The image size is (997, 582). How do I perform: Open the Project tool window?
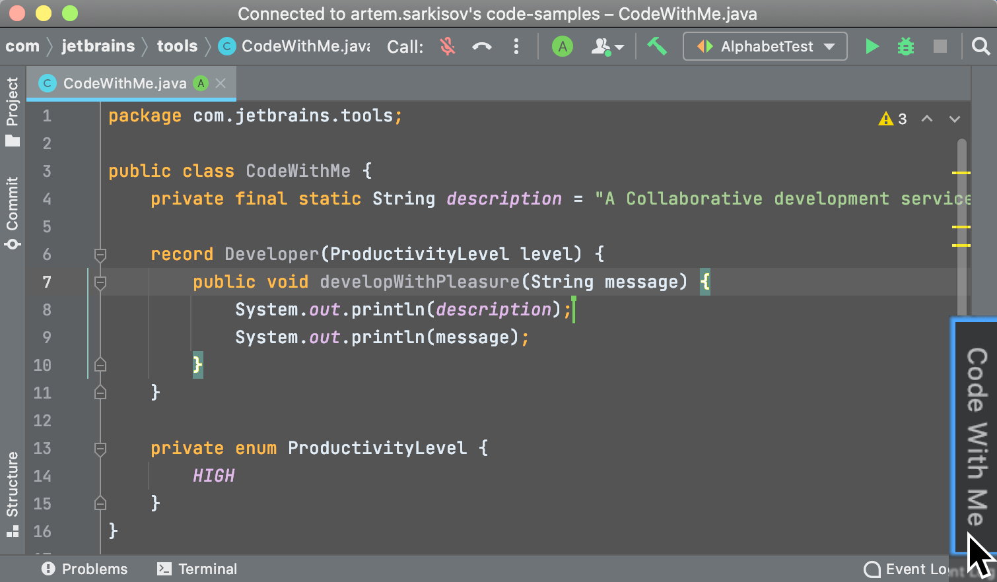point(12,111)
